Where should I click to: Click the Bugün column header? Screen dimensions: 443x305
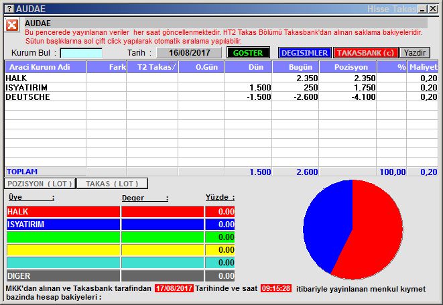click(296, 67)
